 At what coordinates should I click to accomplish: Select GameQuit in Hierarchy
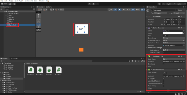(13, 25)
